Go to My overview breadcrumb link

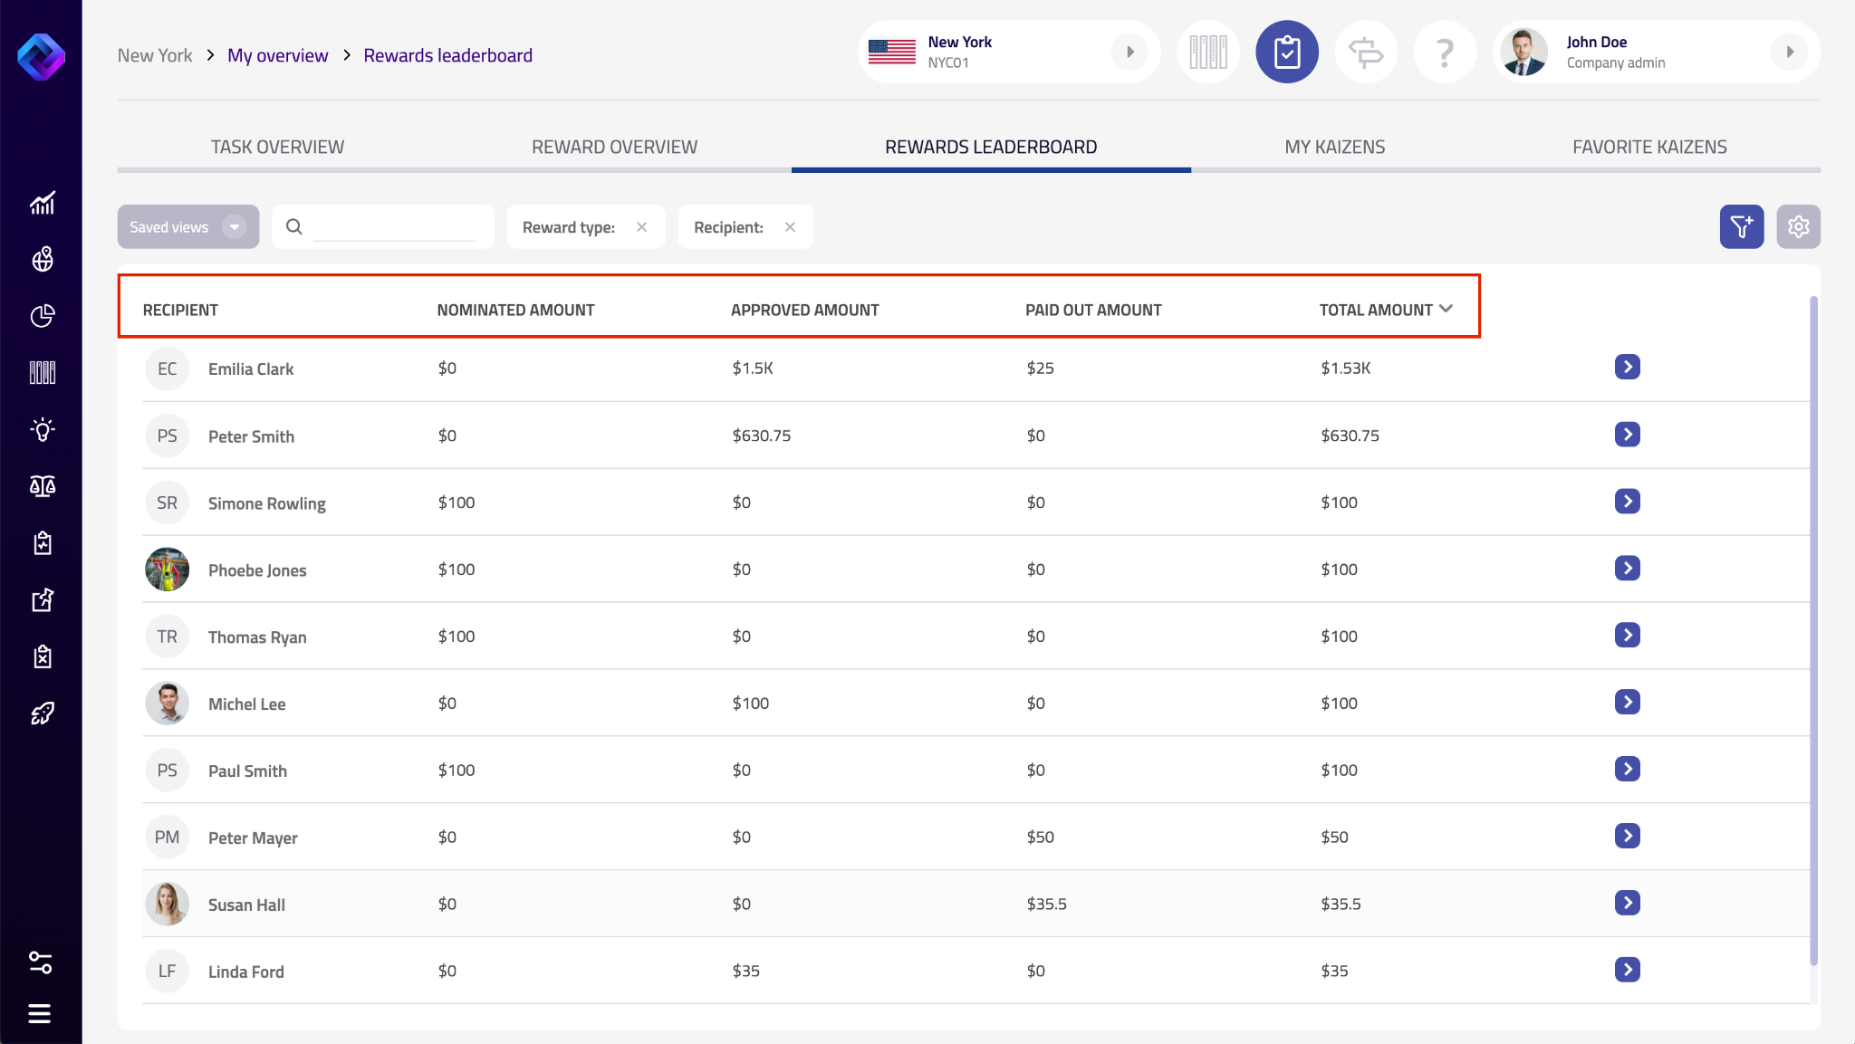pyautogui.click(x=277, y=55)
